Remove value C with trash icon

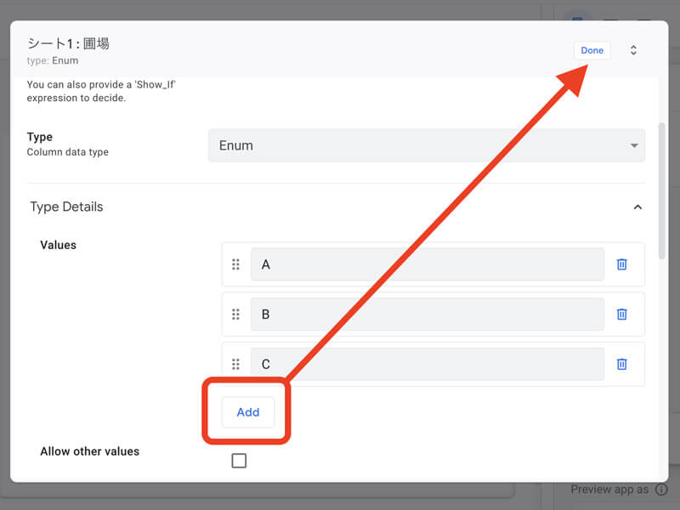[621, 364]
